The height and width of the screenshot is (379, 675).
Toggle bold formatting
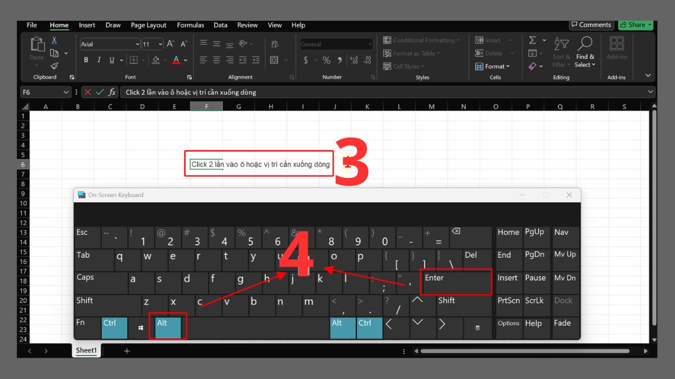click(86, 60)
